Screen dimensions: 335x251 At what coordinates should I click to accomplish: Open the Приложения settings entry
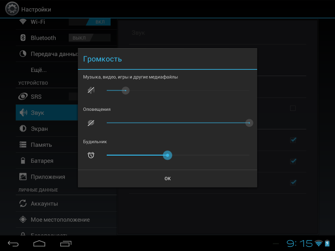pyautogui.click(x=47, y=177)
